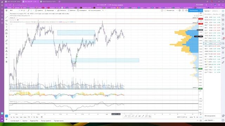Open the chart layout selection icon
The width and height of the screenshot is (225, 126).
[x=162, y=10]
